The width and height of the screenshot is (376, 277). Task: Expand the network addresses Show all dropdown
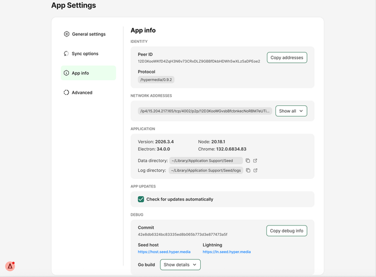pos(291,110)
